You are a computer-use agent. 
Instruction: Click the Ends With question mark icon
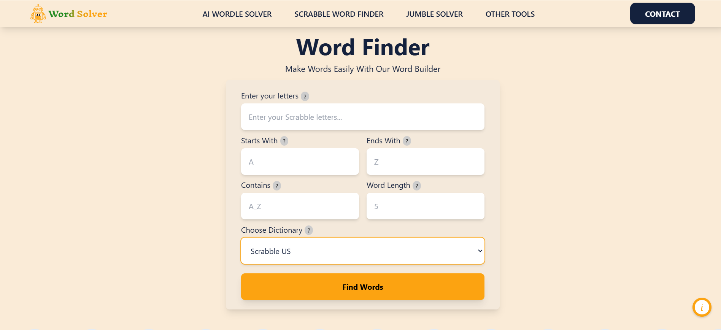(x=407, y=141)
